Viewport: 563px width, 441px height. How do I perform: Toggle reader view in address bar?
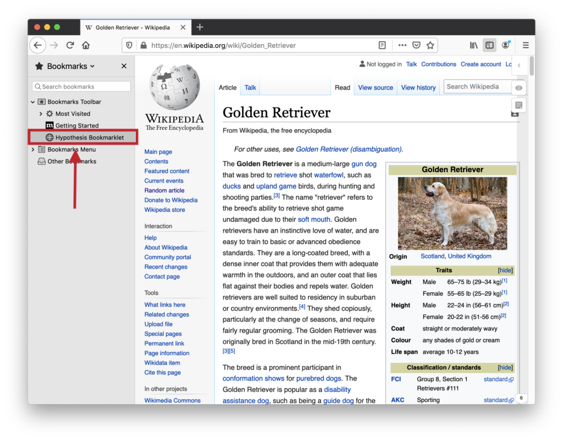click(382, 45)
